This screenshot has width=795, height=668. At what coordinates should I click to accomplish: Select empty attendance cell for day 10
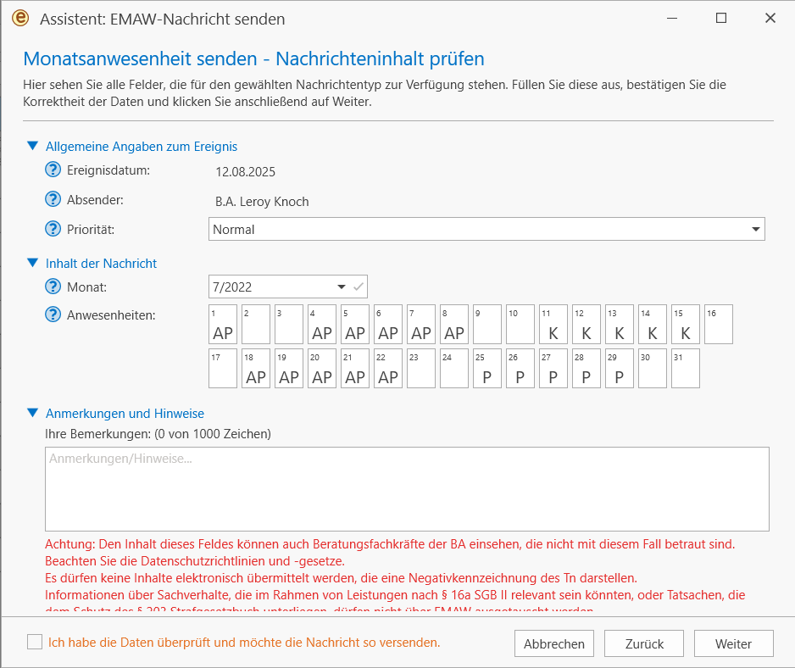(x=520, y=324)
